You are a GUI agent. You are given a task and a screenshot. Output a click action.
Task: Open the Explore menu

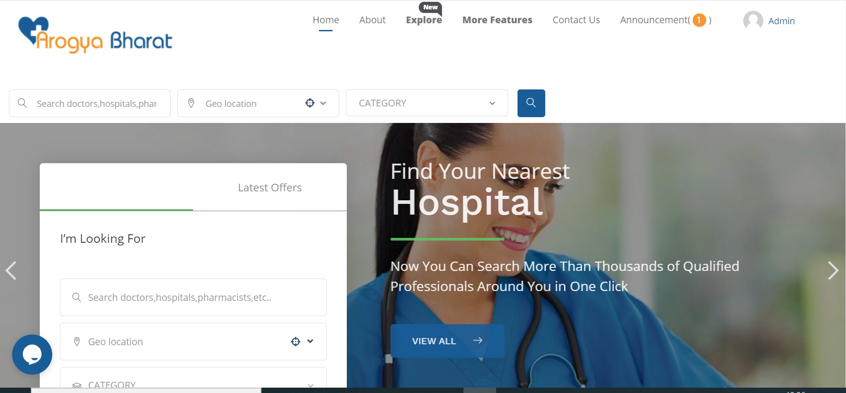[424, 20]
